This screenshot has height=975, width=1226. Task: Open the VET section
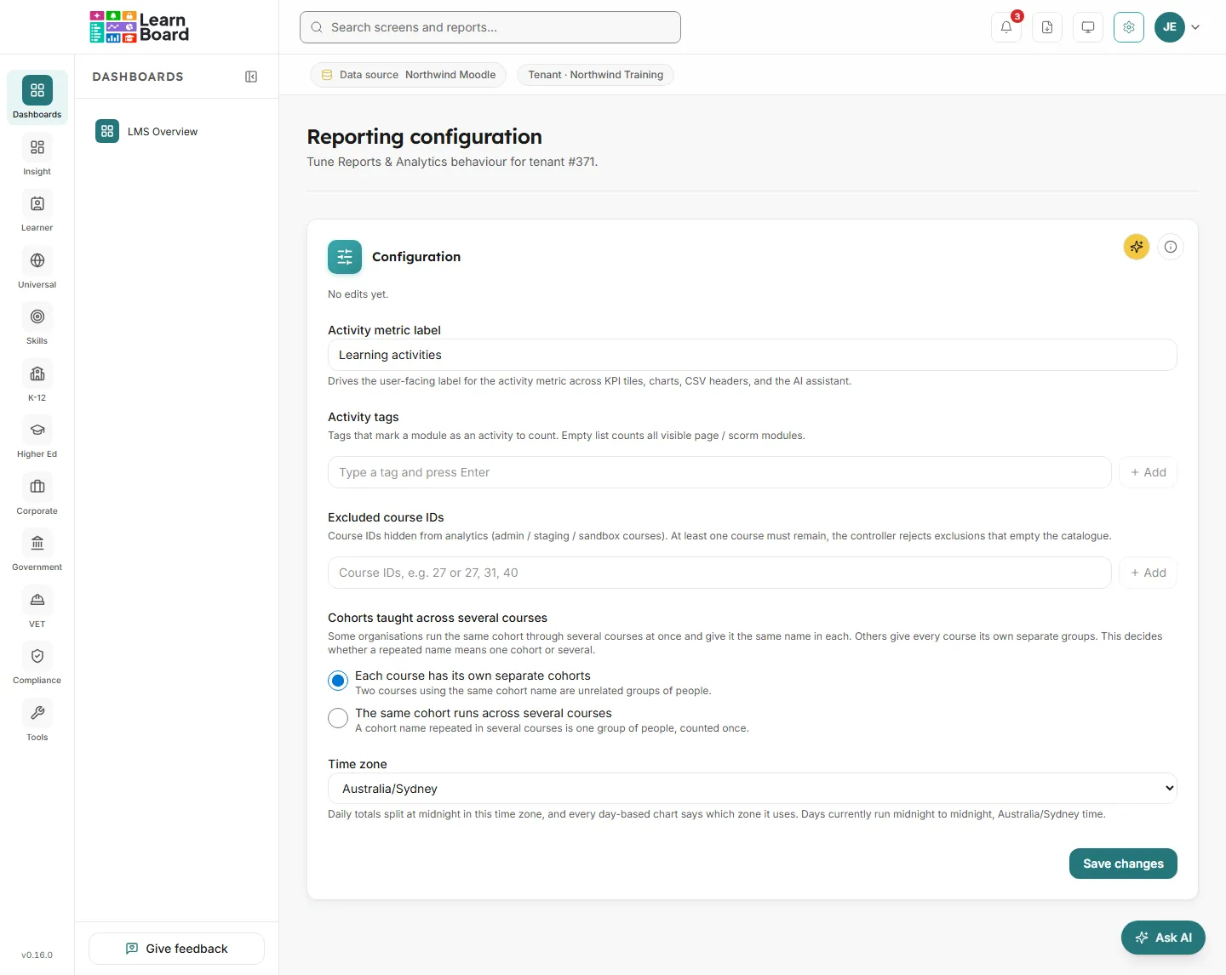tap(37, 607)
